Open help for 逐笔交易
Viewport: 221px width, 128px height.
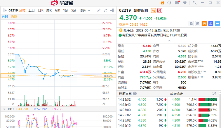point(135,94)
